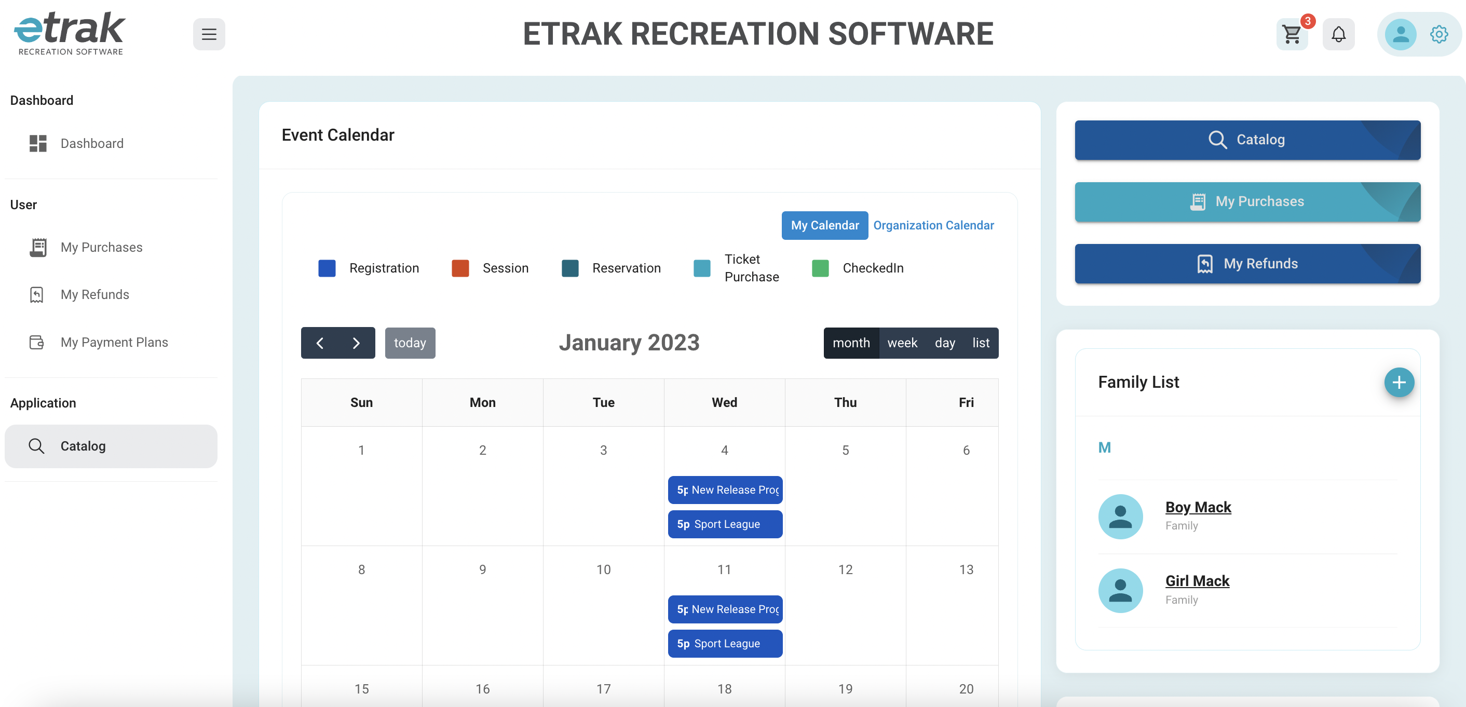Click the Event Calendar heading
The height and width of the screenshot is (707, 1466).
click(x=337, y=135)
